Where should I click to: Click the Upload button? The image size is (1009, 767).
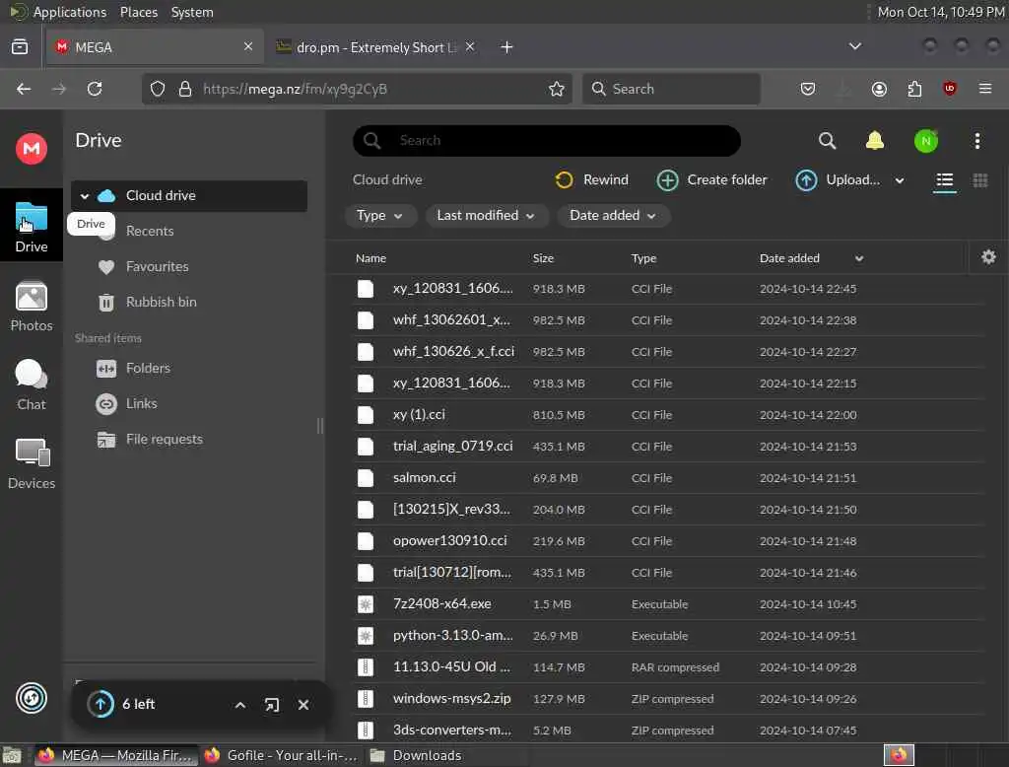(838, 180)
